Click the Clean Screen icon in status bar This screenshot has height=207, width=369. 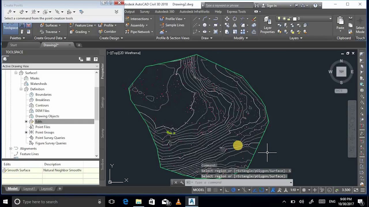pyautogui.click(x=356, y=190)
